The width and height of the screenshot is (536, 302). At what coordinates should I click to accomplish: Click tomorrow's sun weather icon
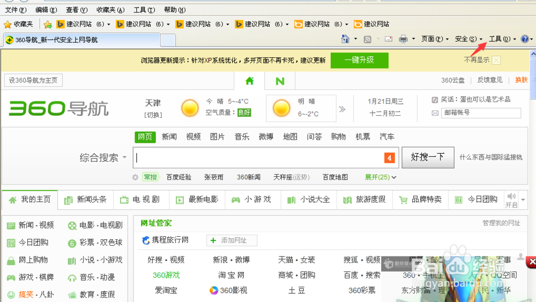(x=281, y=108)
